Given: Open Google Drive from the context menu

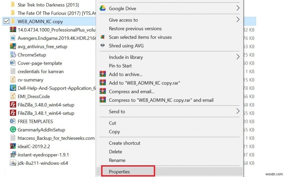Looking at the screenshot, I should click(x=122, y=8).
